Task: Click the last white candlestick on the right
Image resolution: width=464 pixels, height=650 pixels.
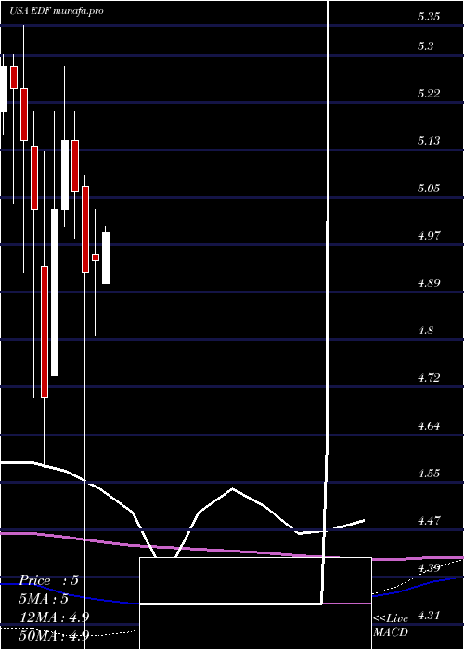Action: tap(106, 258)
